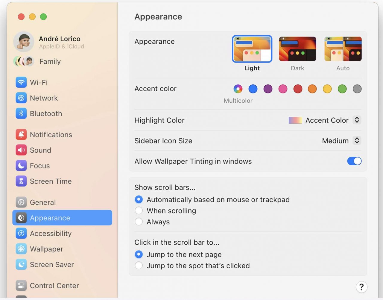Choose 'Jump to the spot that's clicked'
Screen dimensions: 383x300
(x=139, y=265)
